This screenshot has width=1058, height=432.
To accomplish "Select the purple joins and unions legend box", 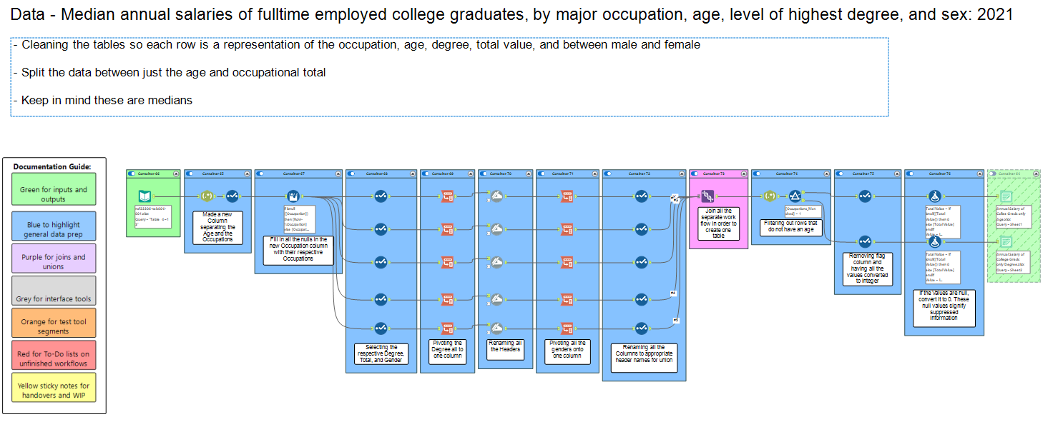I will pos(54,258).
